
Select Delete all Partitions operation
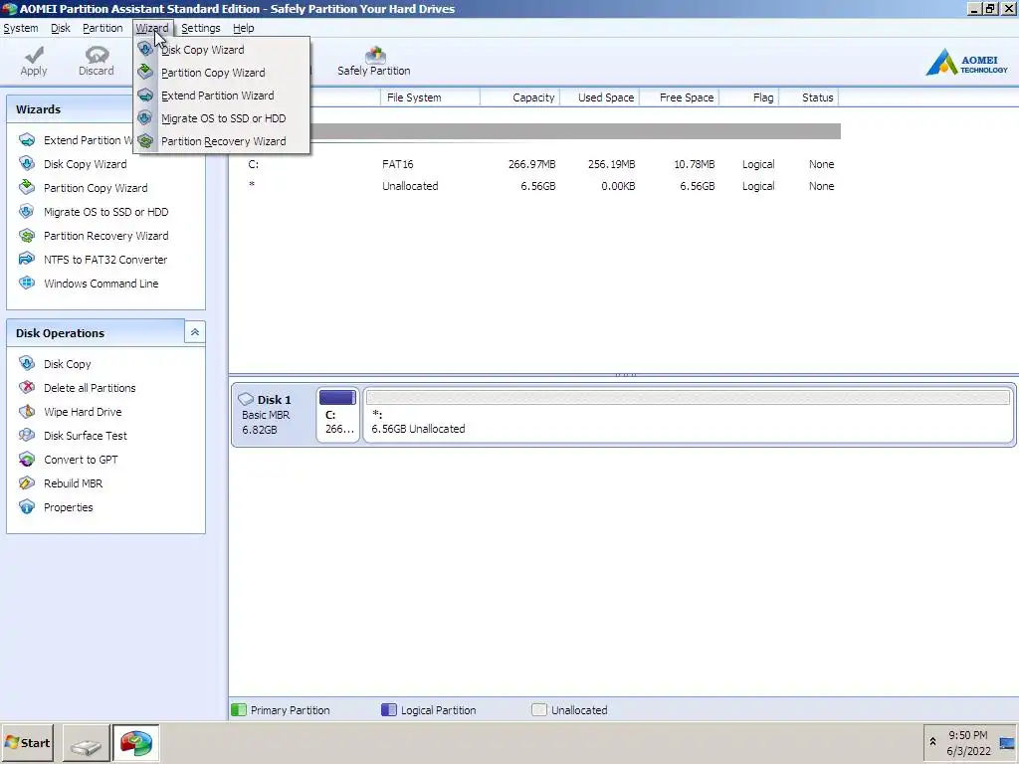coord(90,388)
